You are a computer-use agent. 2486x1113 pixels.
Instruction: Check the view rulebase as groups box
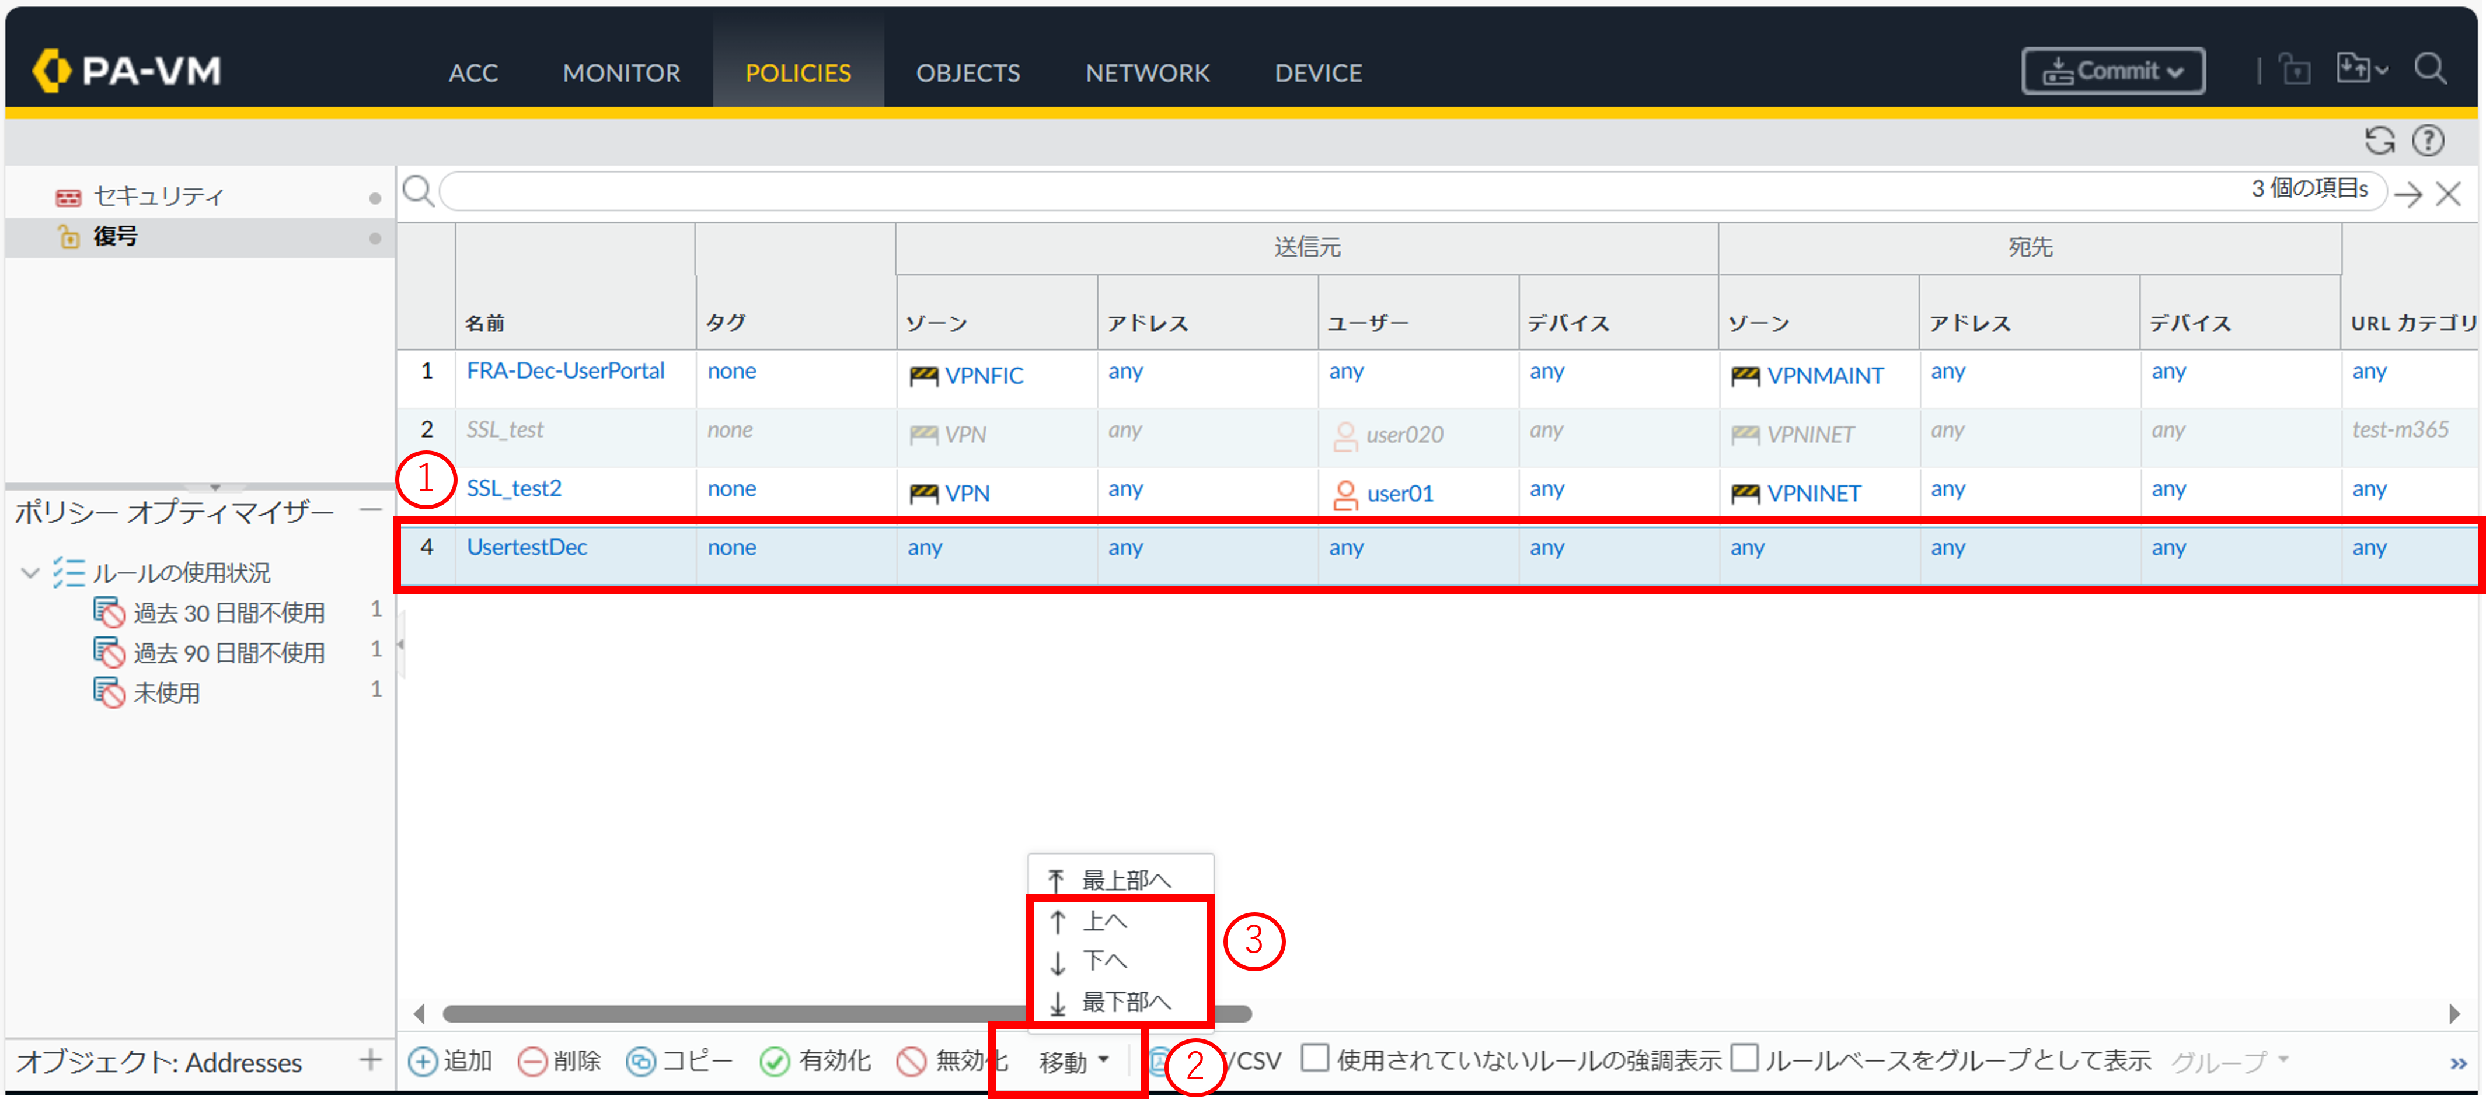pos(1744,1058)
